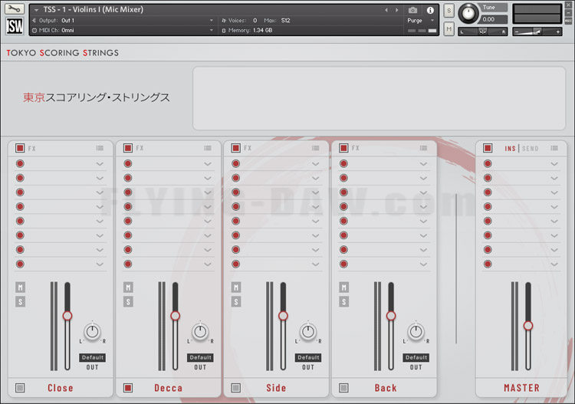Open Back channel Default output button
575x404 pixels.
click(416, 357)
